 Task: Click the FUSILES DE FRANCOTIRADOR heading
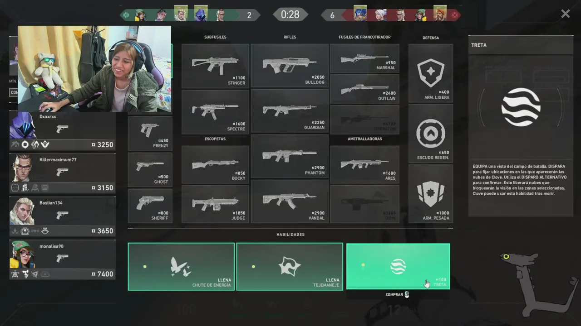[364, 37]
